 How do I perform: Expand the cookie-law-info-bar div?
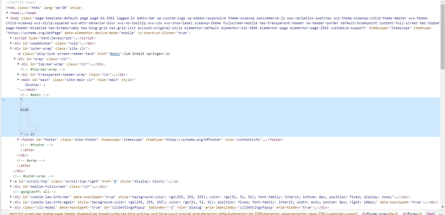tap(11, 197)
